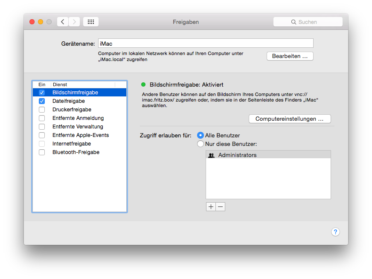Click the Dienst column header

click(83, 84)
